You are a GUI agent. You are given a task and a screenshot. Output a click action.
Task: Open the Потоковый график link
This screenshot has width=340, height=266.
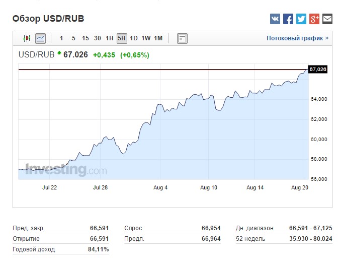pyautogui.click(x=297, y=38)
